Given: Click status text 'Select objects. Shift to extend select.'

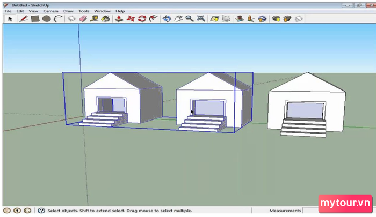Looking at the screenshot, I should pos(86,211).
